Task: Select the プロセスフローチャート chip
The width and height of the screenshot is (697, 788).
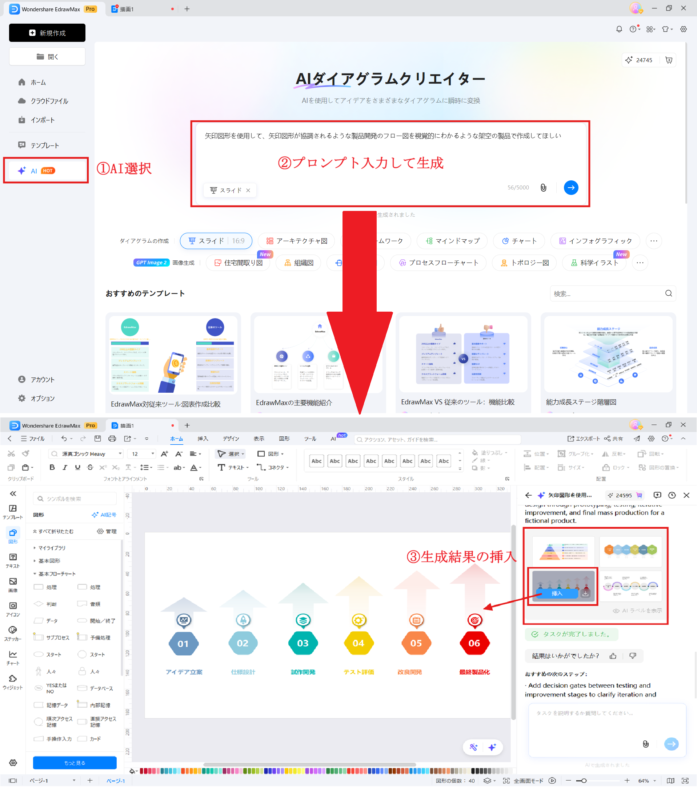Action: coord(438,263)
